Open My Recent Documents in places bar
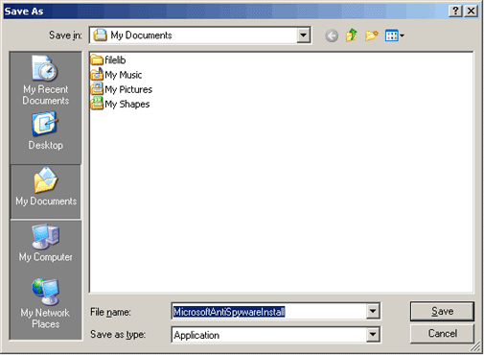Viewport: 484px width, 355px height. coord(46,81)
